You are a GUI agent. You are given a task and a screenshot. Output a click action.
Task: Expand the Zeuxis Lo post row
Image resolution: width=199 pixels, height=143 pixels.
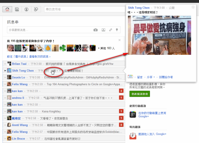[64, 77]
